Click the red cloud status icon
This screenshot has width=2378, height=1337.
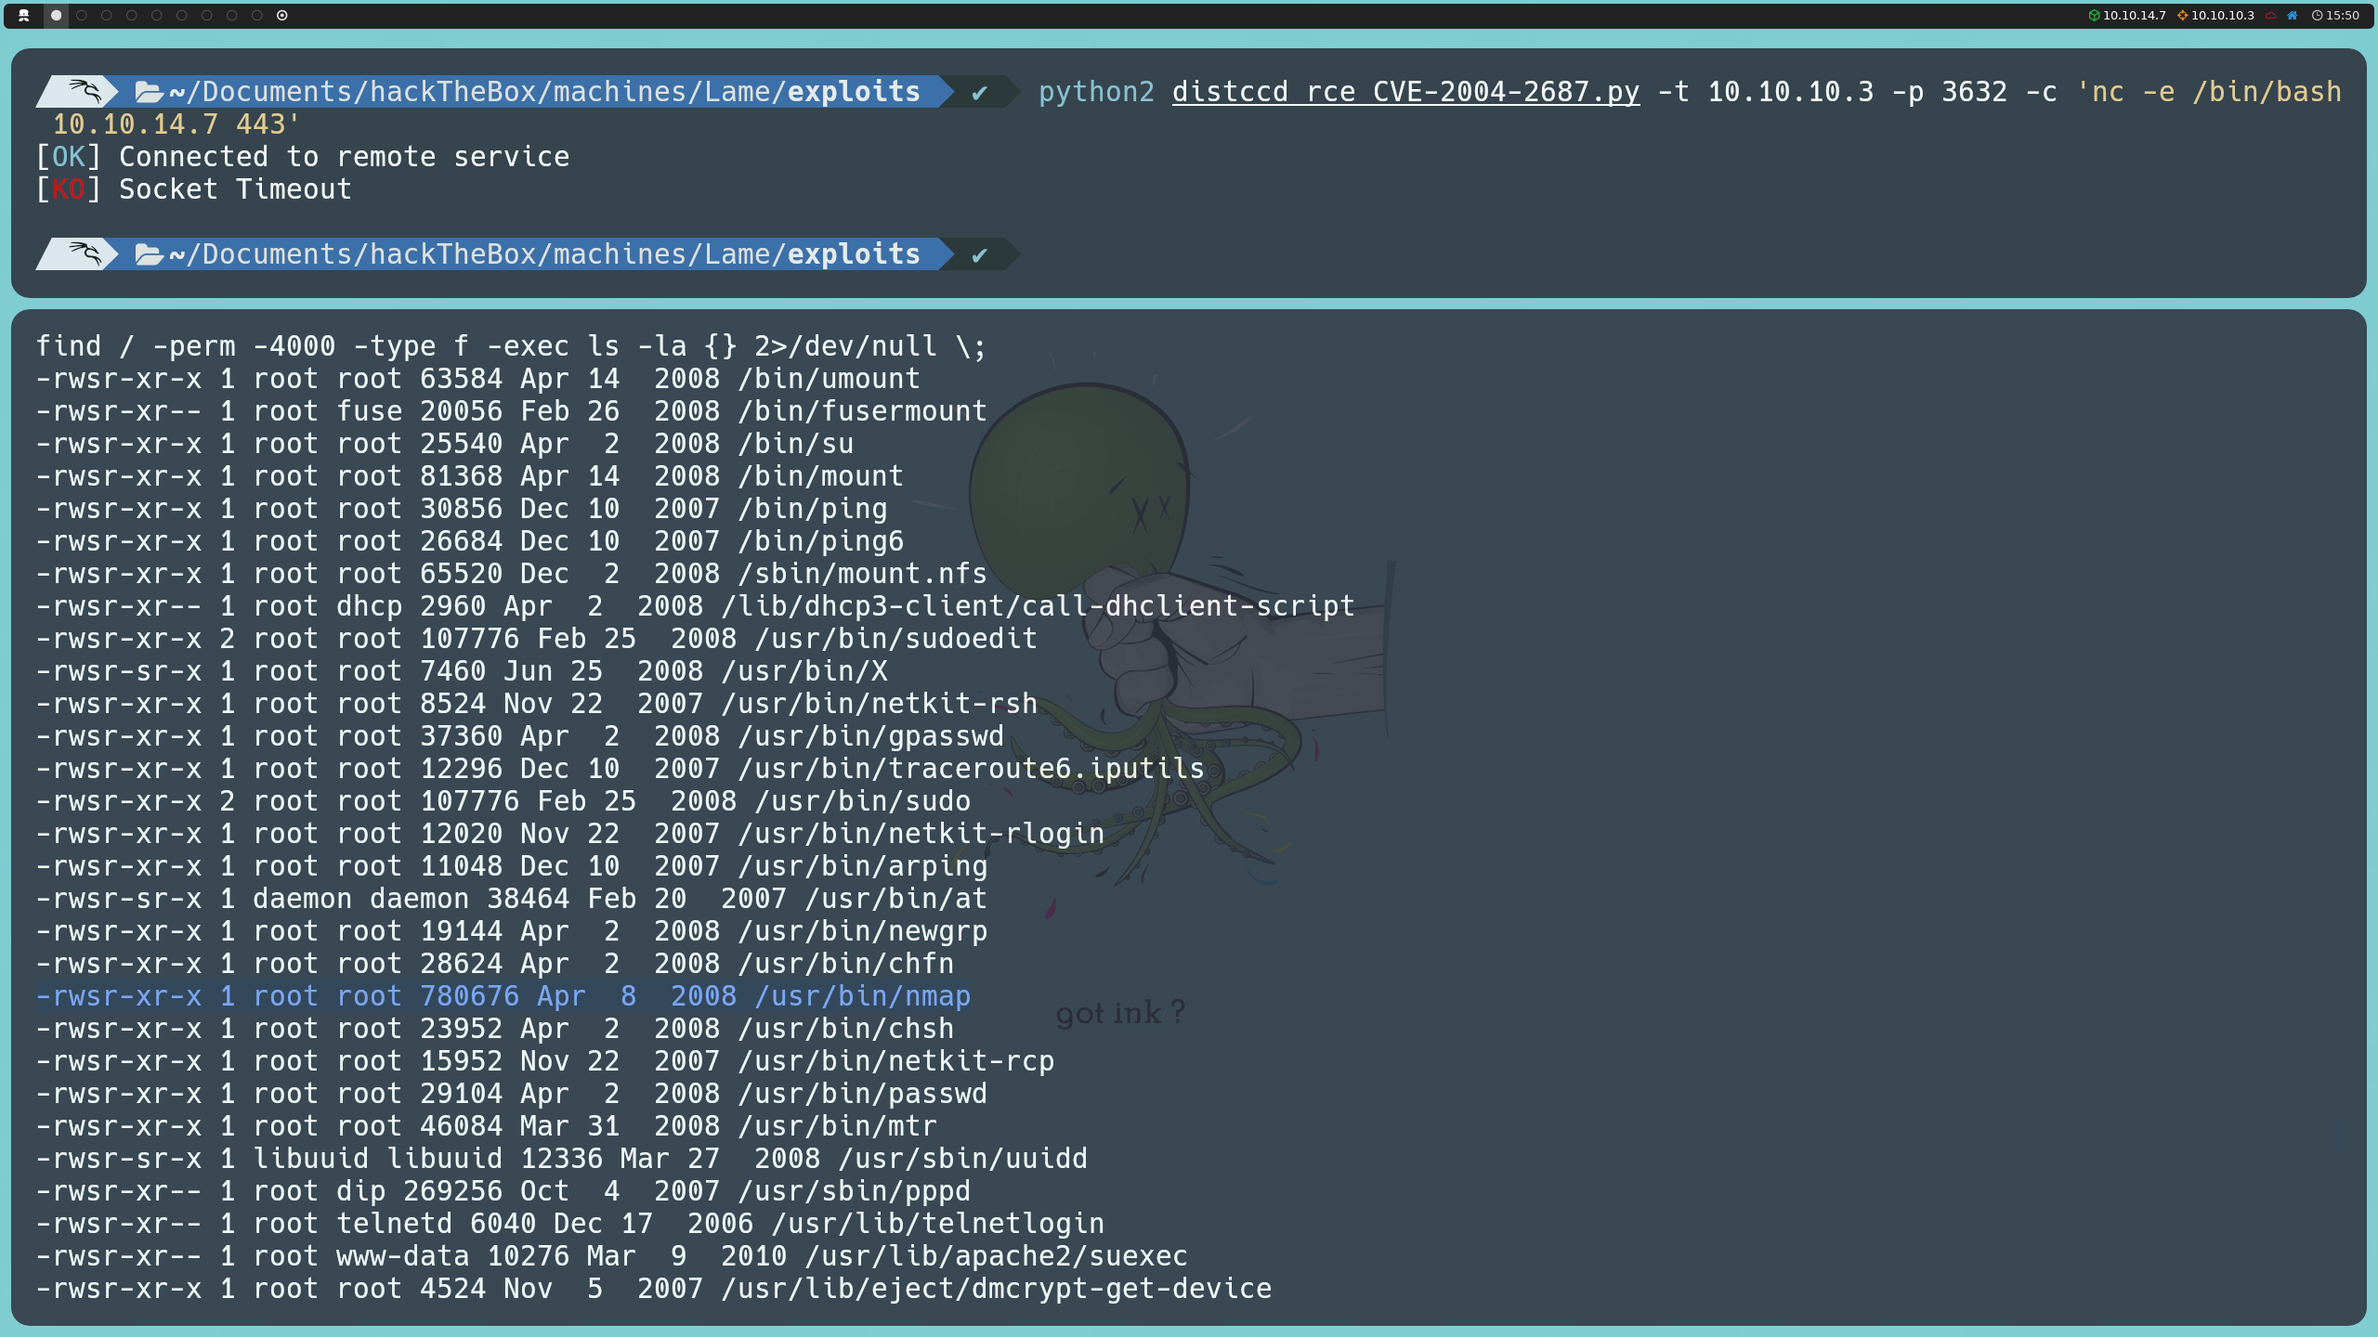tap(2270, 15)
